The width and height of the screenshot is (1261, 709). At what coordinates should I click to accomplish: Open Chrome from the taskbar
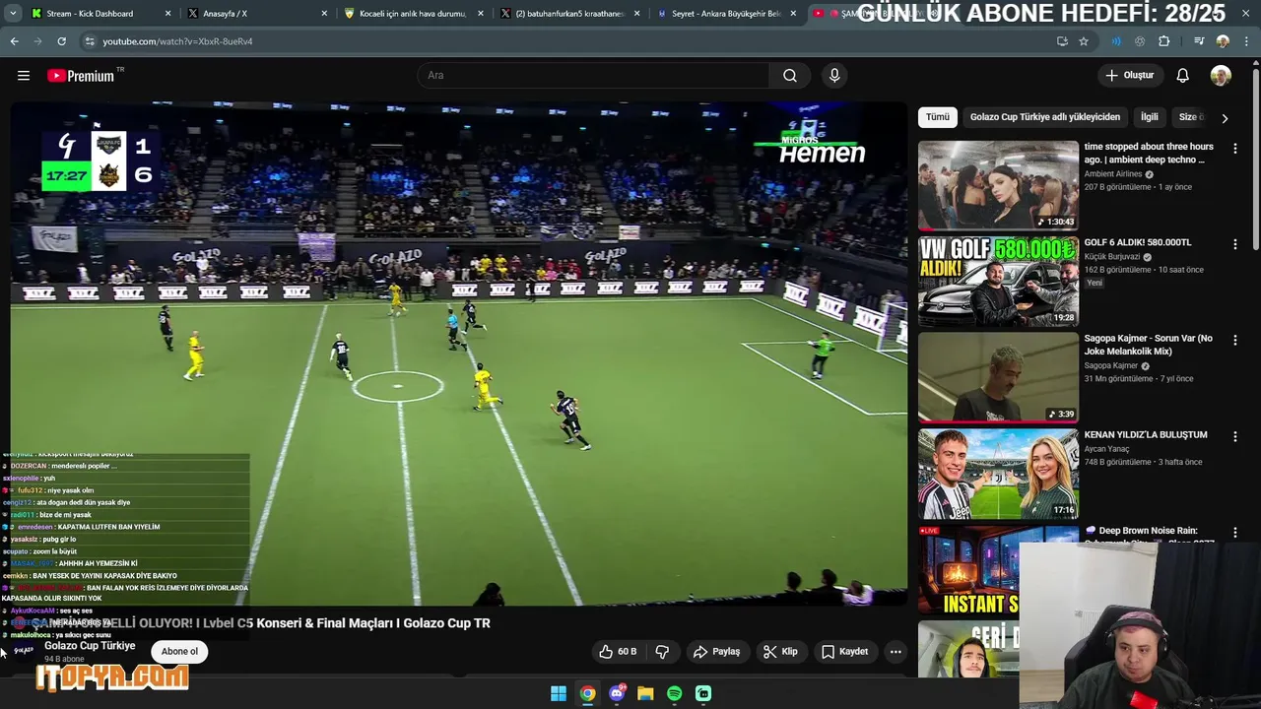(587, 694)
